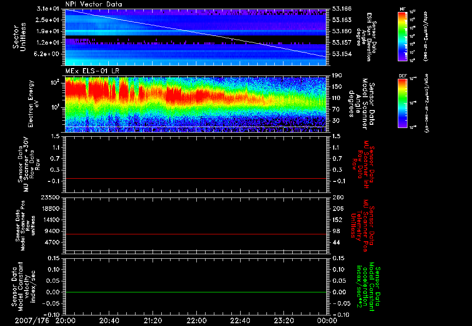The image size is (472, 326).
Task: Click the "DEF" color bar heading
Action: click(x=403, y=76)
